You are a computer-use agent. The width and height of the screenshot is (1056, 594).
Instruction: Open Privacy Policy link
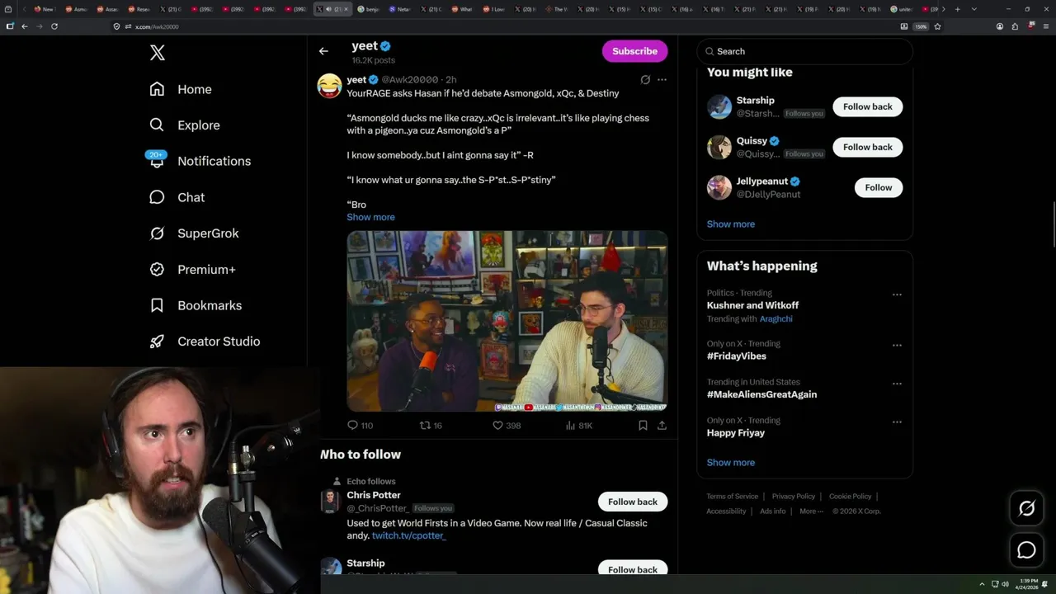pos(793,497)
